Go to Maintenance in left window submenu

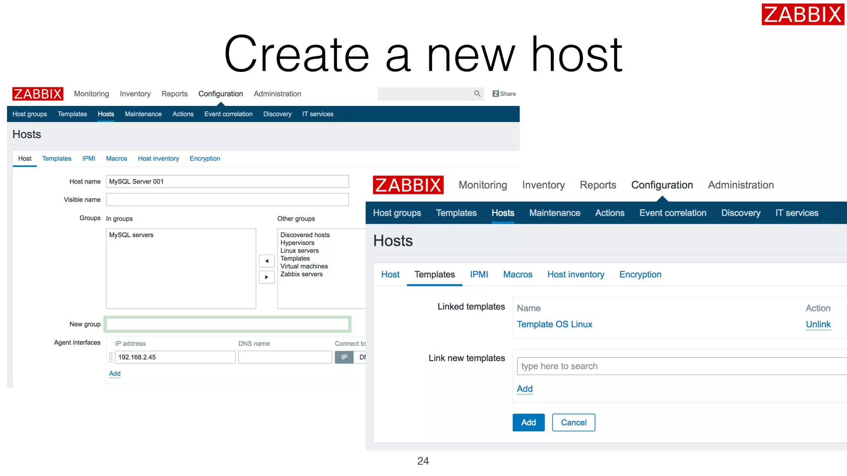tap(144, 114)
